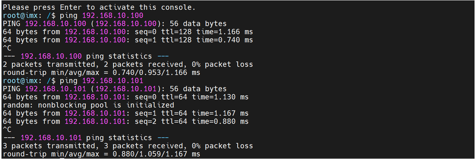The height and width of the screenshot is (159, 476).
Task: Click the "ping 192.168.10.101" command text
Action: point(101,81)
